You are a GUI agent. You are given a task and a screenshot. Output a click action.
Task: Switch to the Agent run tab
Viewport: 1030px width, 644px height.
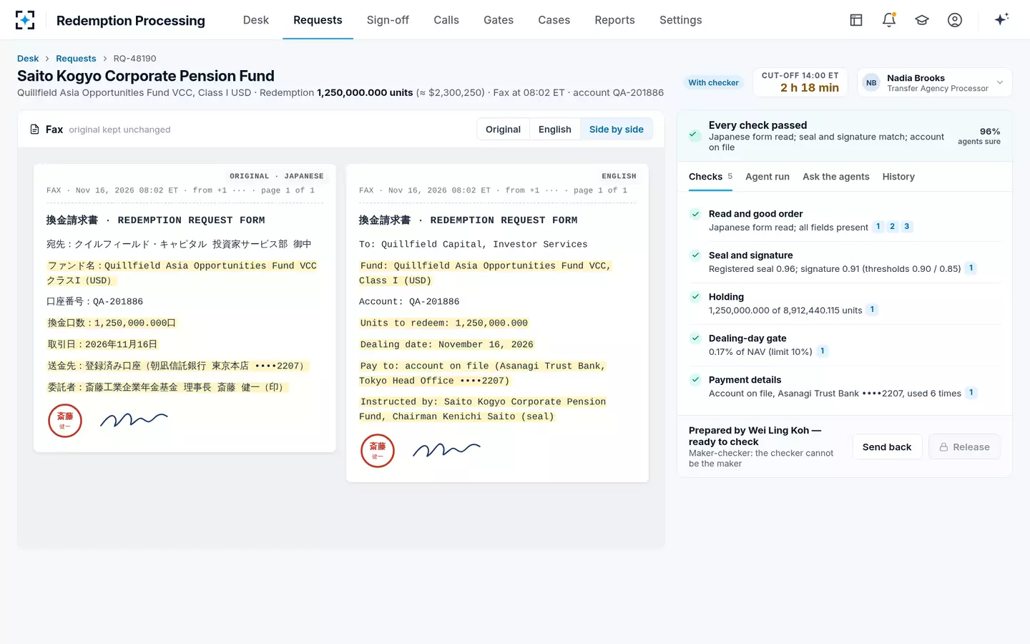(767, 177)
